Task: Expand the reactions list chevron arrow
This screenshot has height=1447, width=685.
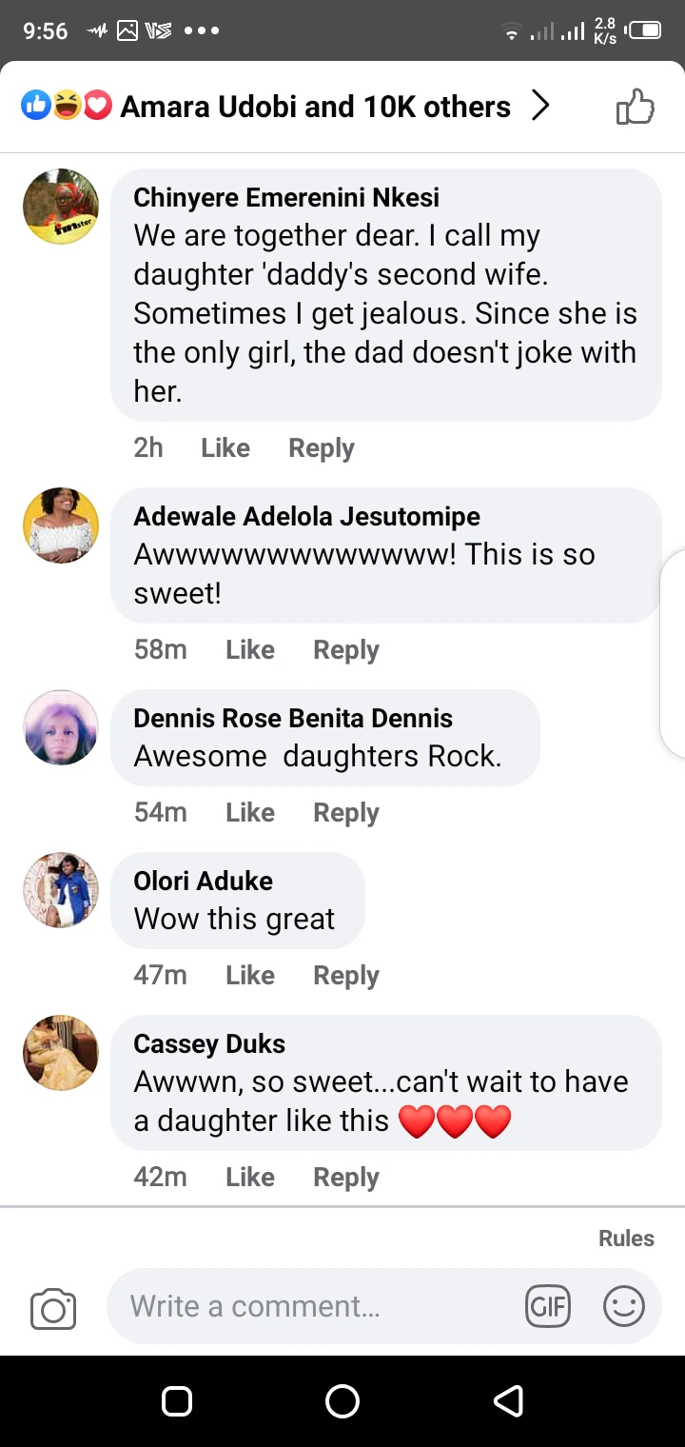Action: tap(540, 107)
